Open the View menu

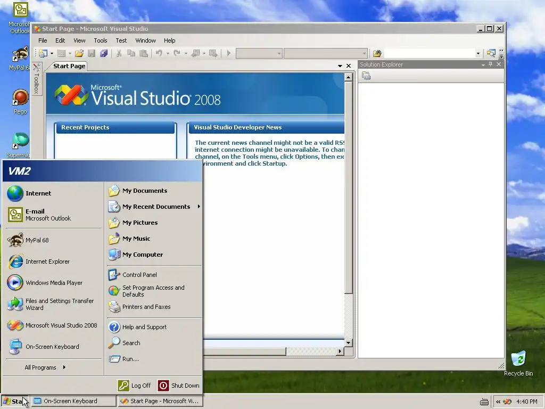pos(79,40)
